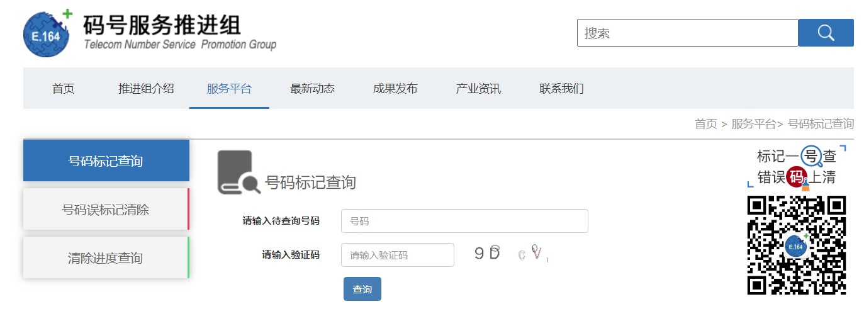Open the 首页 menu item
This screenshot has height=321, width=864.
(x=63, y=89)
